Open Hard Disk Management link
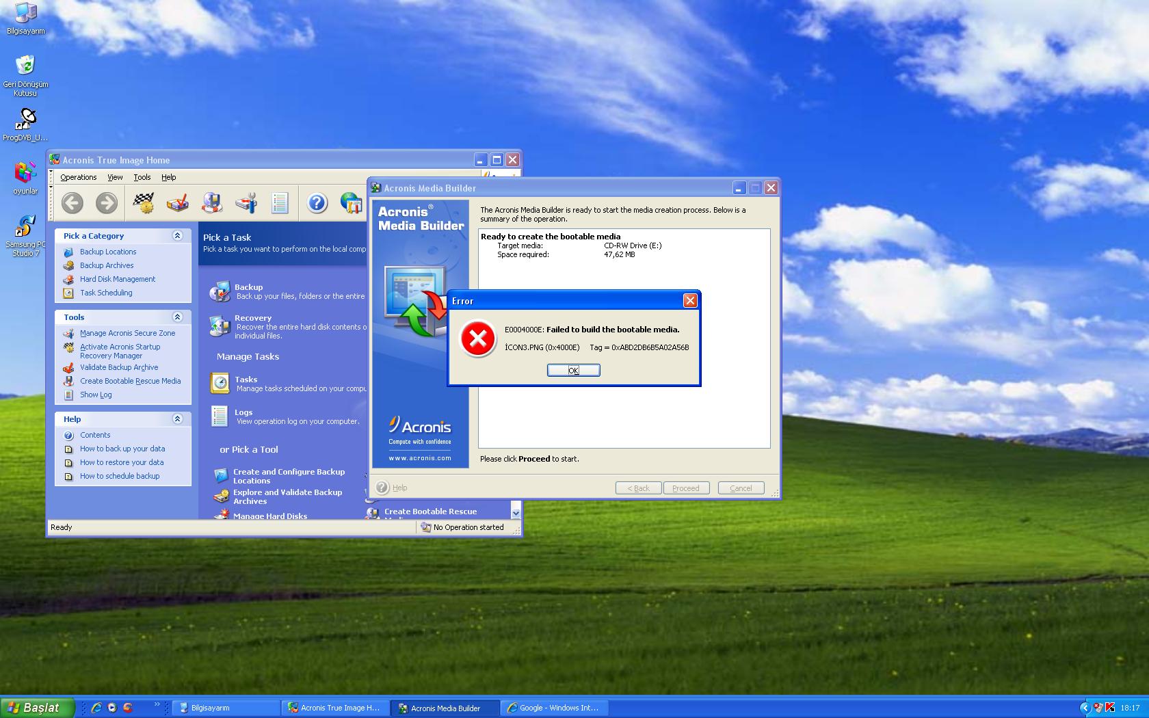Image resolution: width=1149 pixels, height=718 pixels. (x=118, y=279)
